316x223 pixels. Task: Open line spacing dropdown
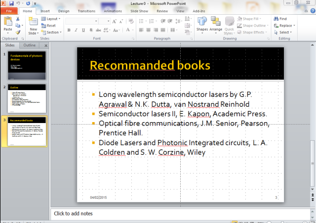pyautogui.click(x=178, y=21)
